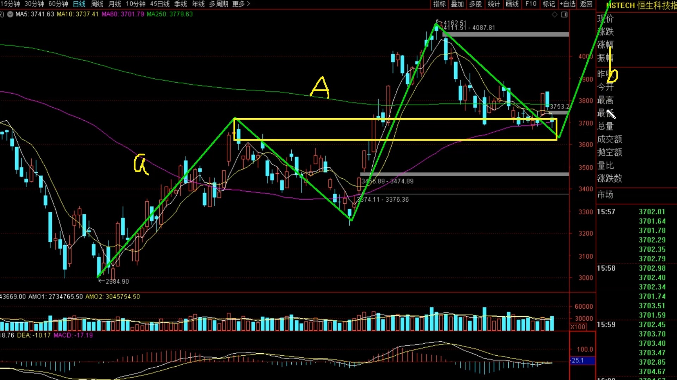Click the MA5: 3741.63 indicator value
This screenshot has width=677, height=380.
(x=35, y=14)
